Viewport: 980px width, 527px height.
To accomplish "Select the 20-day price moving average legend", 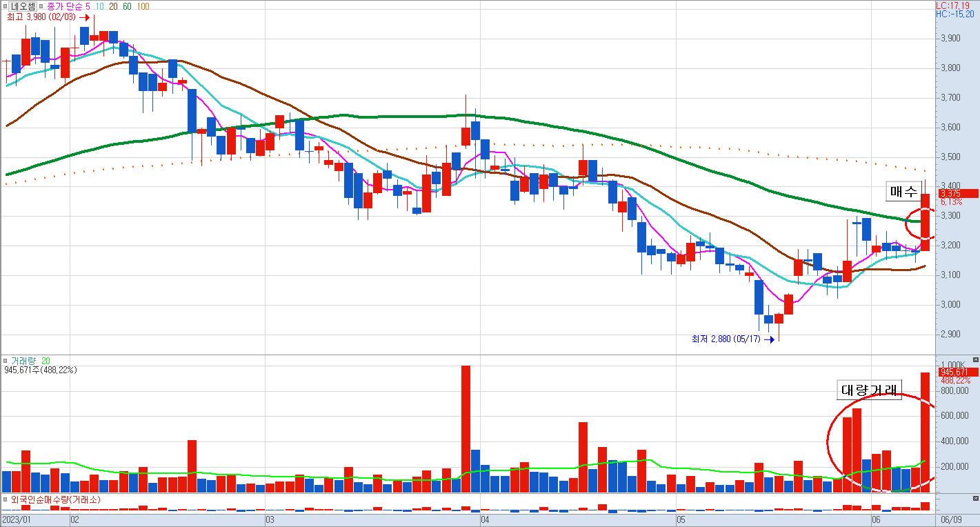I will pyautogui.click(x=114, y=6).
